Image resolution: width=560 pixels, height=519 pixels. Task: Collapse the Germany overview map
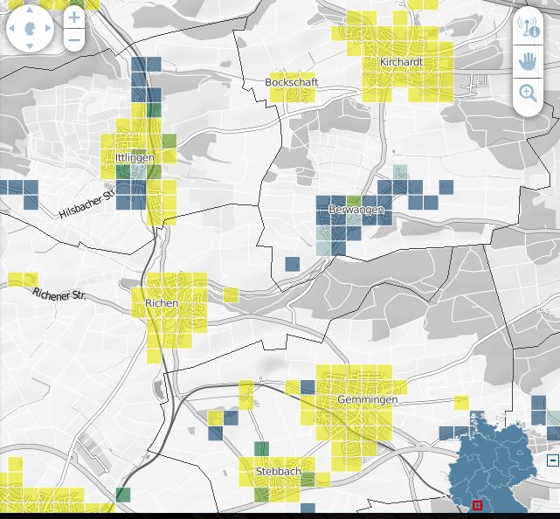point(552,460)
